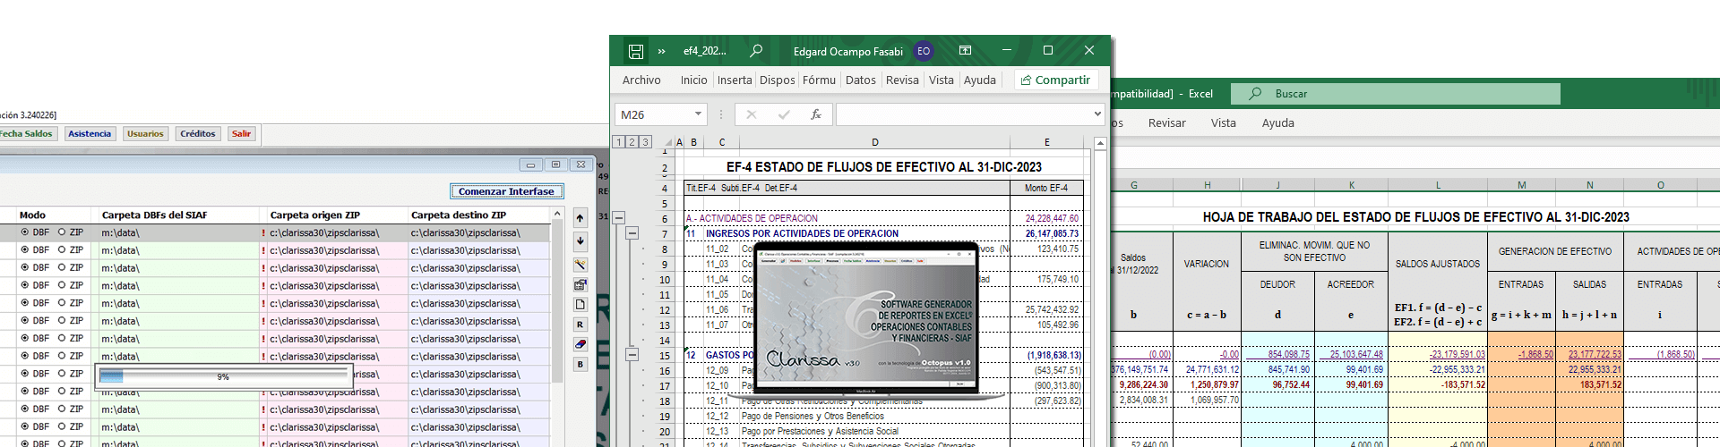1720x447 pixels.
Task: Click the Comenzar Interfase button
Action: [x=506, y=191]
